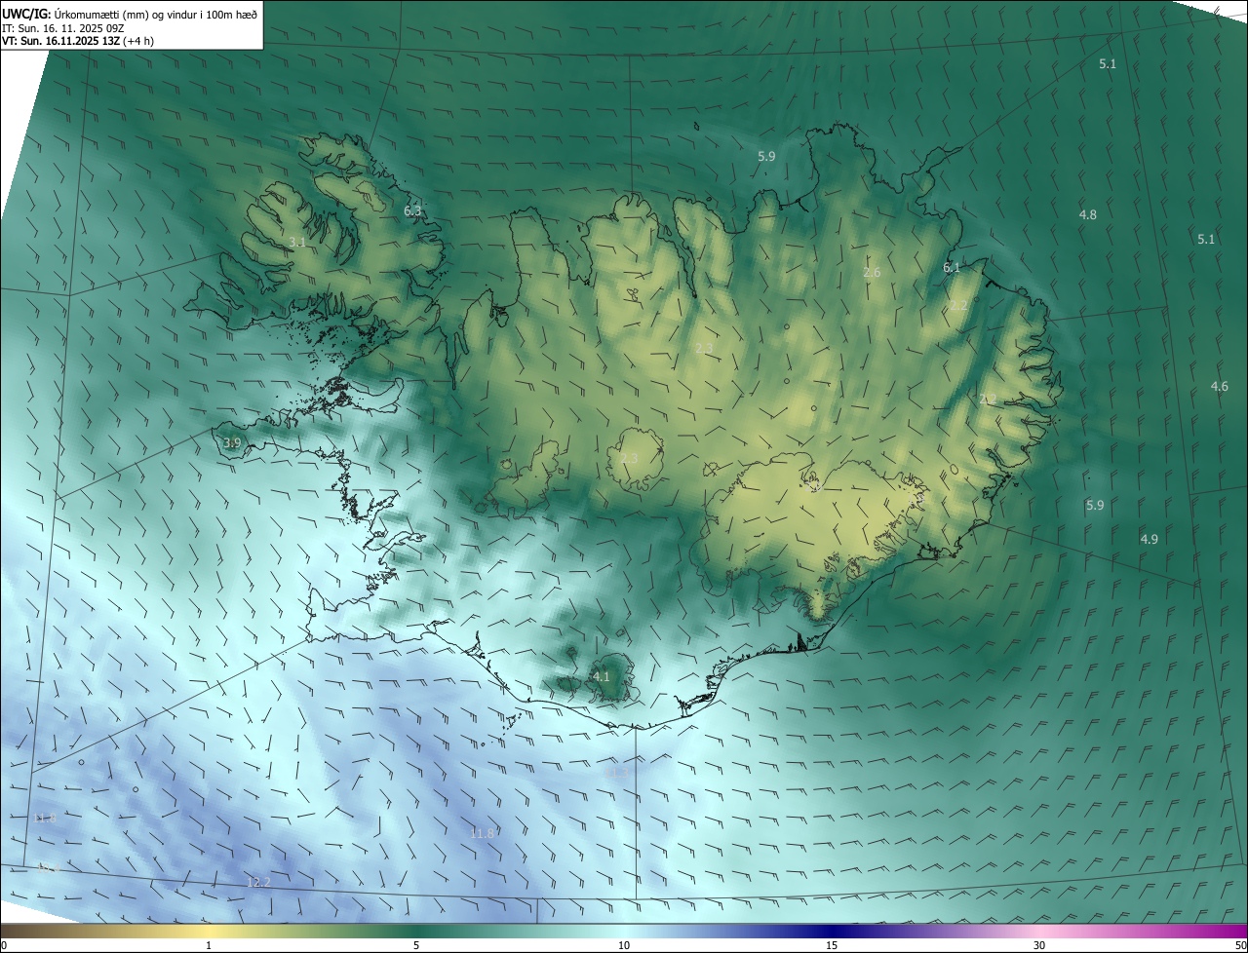Pick the pink color at 30
The width and height of the screenshot is (1248, 953).
[x=1039, y=932]
